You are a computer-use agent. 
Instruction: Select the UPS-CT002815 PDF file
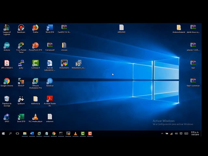[x=7, y=64]
